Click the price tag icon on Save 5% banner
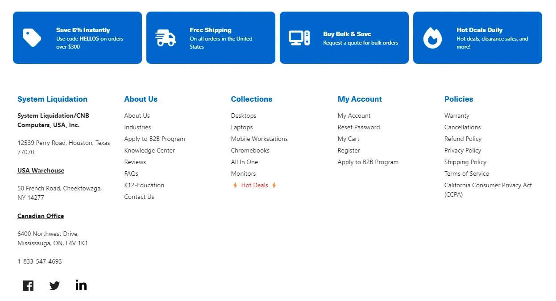 click(x=32, y=37)
